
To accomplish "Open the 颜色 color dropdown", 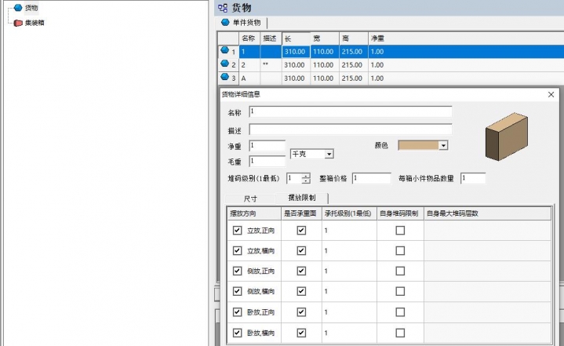I will (443, 145).
